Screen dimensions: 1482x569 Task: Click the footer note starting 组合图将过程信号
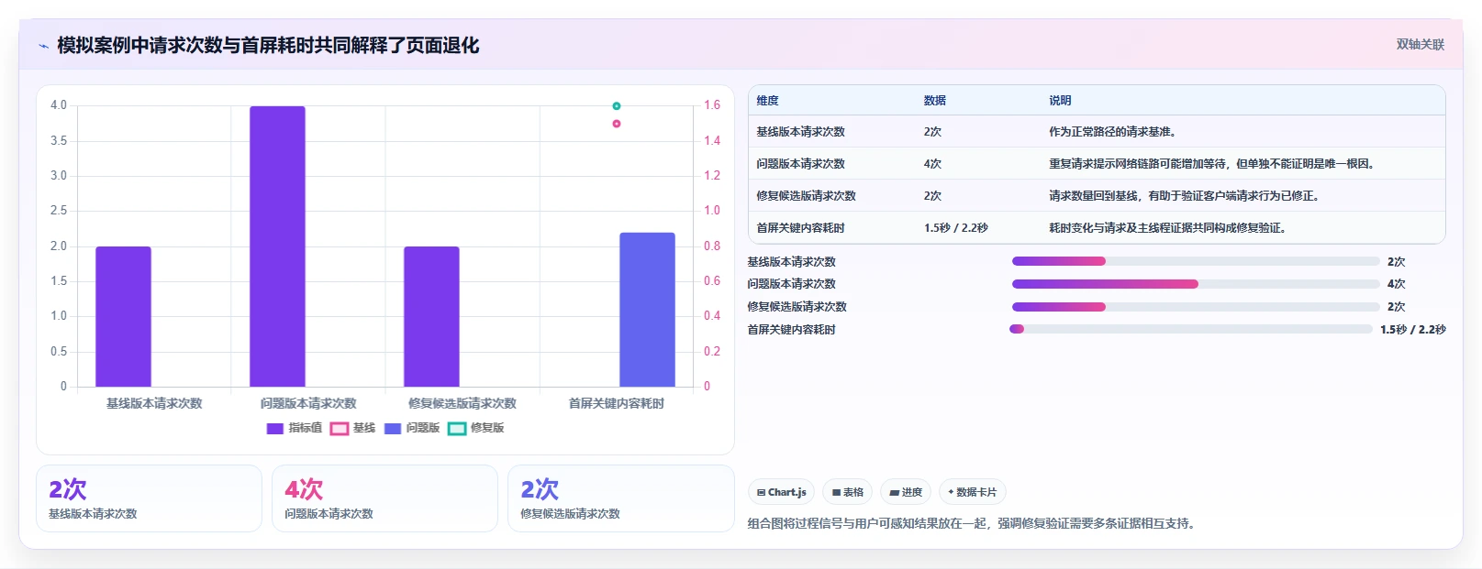click(971, 524)
